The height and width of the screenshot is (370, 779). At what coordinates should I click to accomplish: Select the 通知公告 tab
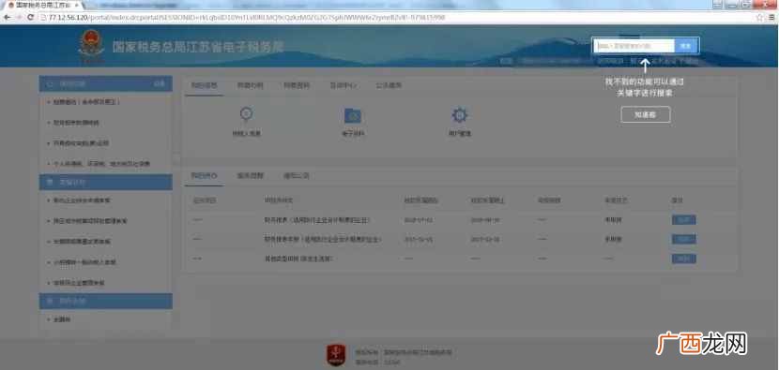[x=297, y=175]
